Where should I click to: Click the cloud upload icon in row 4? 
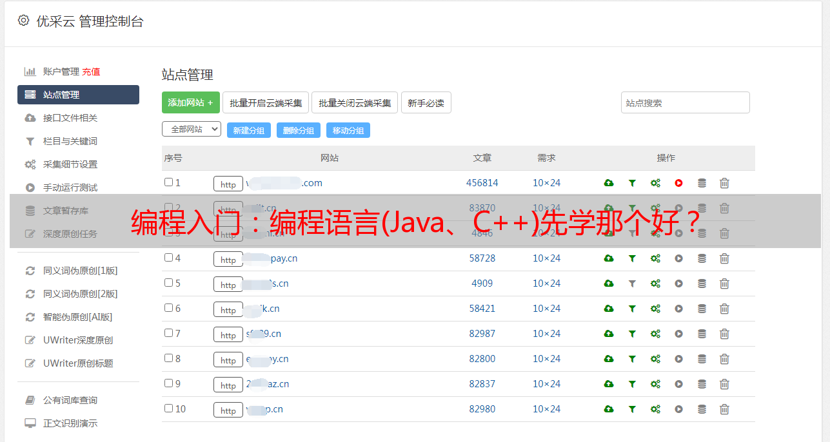[x=609, y=258]
